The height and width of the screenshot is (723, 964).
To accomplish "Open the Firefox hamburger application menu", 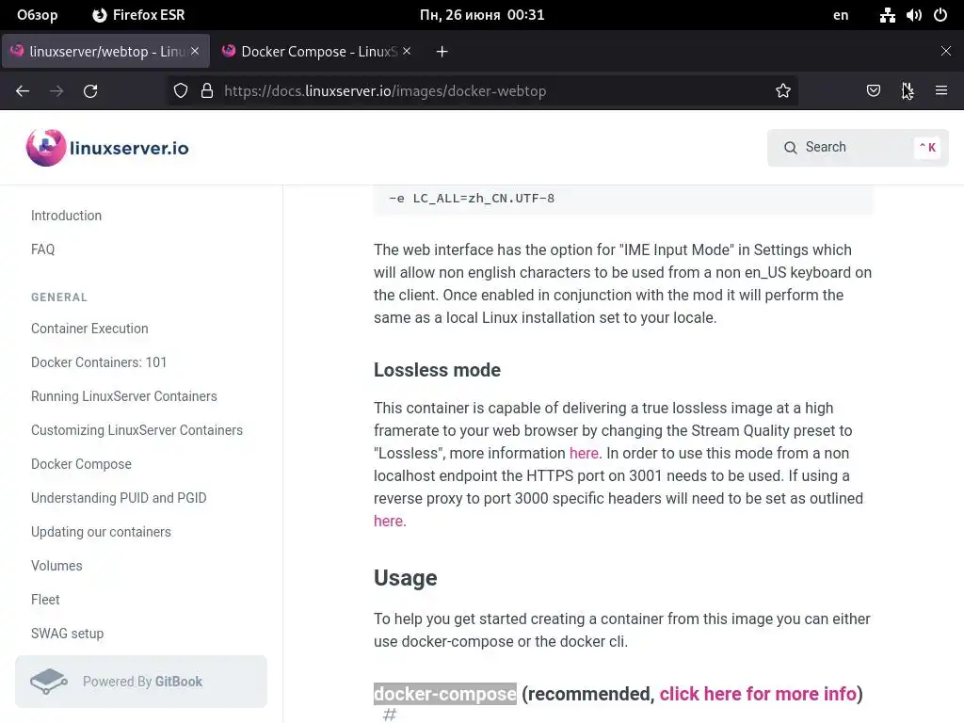I will click(x=940, y=91).
